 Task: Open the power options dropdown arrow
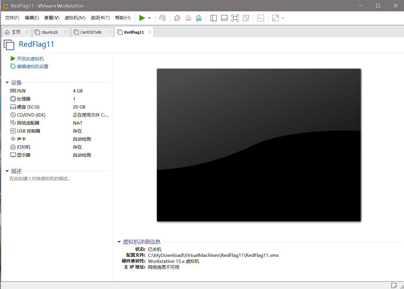coord(149,18)
